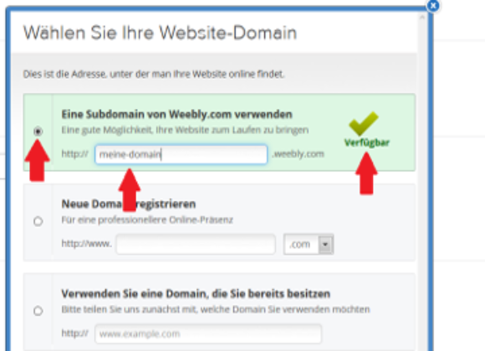Click the text Bitte teilen Sie uns zunächst mit
The width and height of the screenshot is (485, 351).
(x=129, y=309)
